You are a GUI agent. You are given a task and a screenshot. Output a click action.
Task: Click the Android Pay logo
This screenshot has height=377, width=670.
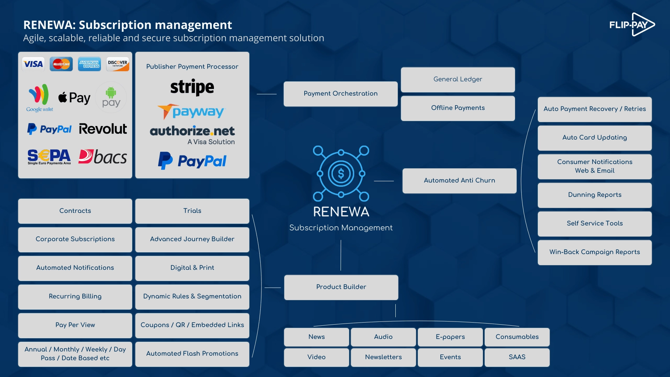(111, 97)
